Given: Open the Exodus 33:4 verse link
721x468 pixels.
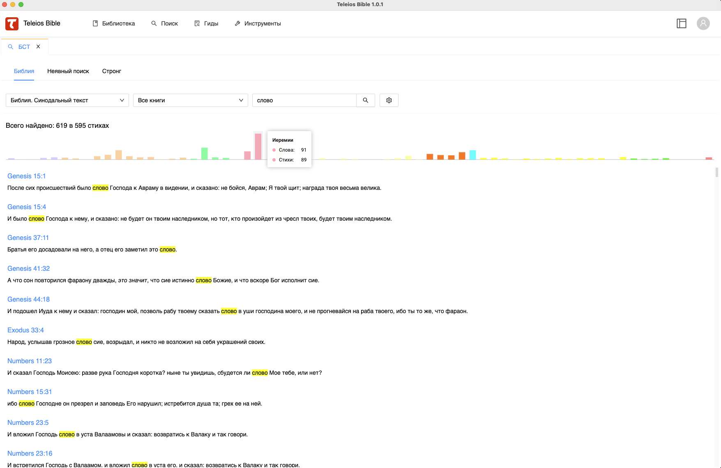Looking at the screenshot, I should coord(25,330).
